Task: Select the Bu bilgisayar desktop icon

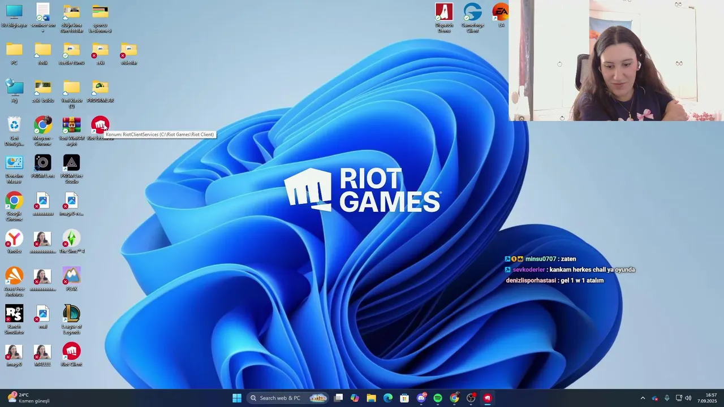Action: [x=14, y=16]
